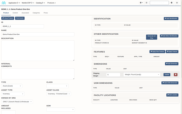Open the Class dropdown

(58, 86)
